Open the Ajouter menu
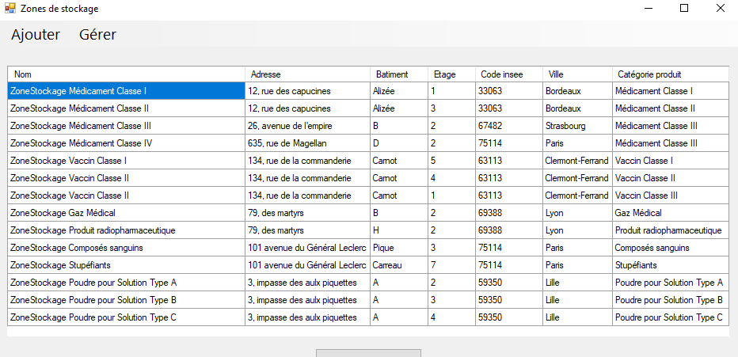The height and width of the screenshot is (357, 738). tap(36, 35)
